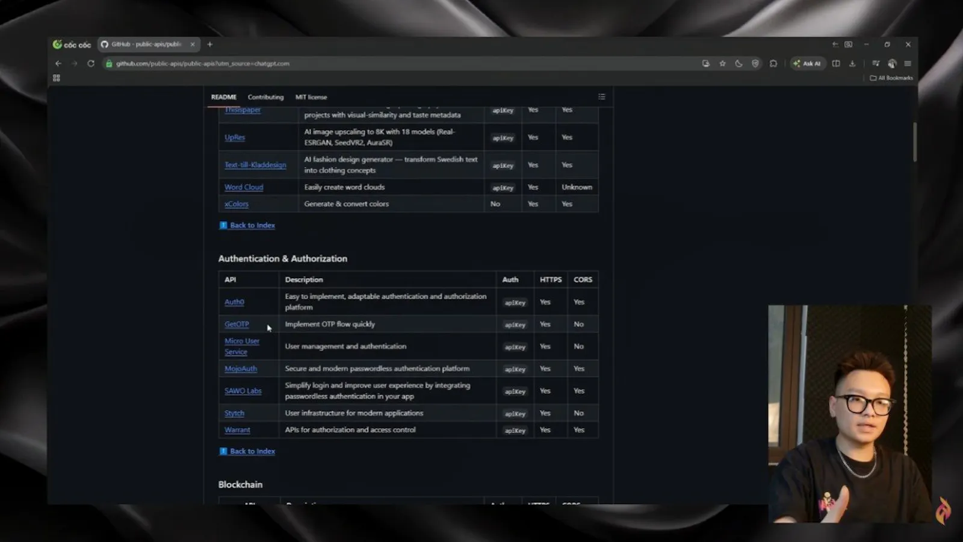Click 'Implement OTP flow quickly' description

click(330, 324)
